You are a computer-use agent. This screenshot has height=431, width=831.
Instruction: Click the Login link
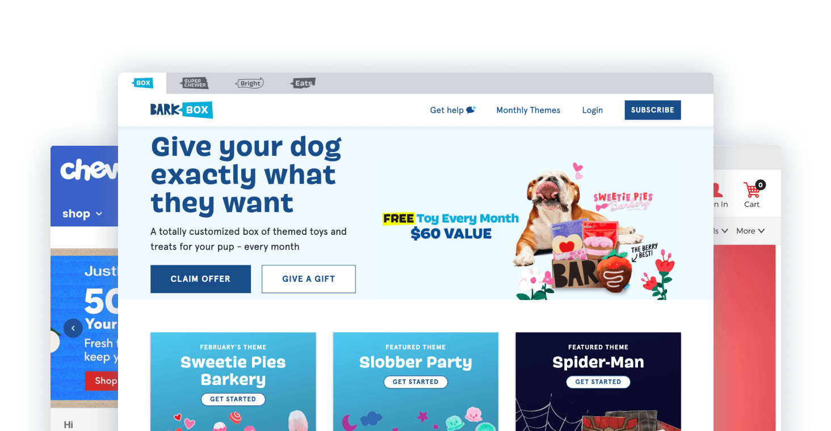pos(592,110)
